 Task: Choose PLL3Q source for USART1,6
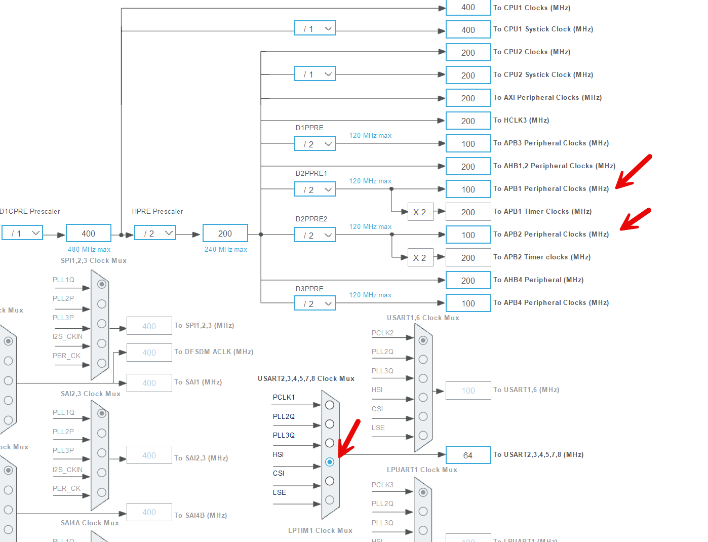[x=423, y=378]
